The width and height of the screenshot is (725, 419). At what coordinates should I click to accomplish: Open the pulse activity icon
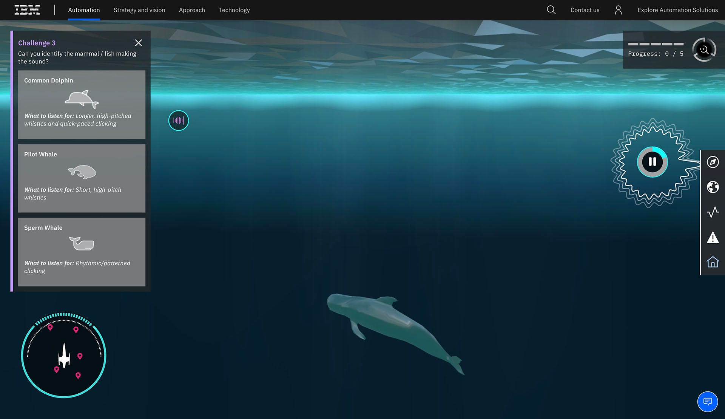tap(713, 212)
